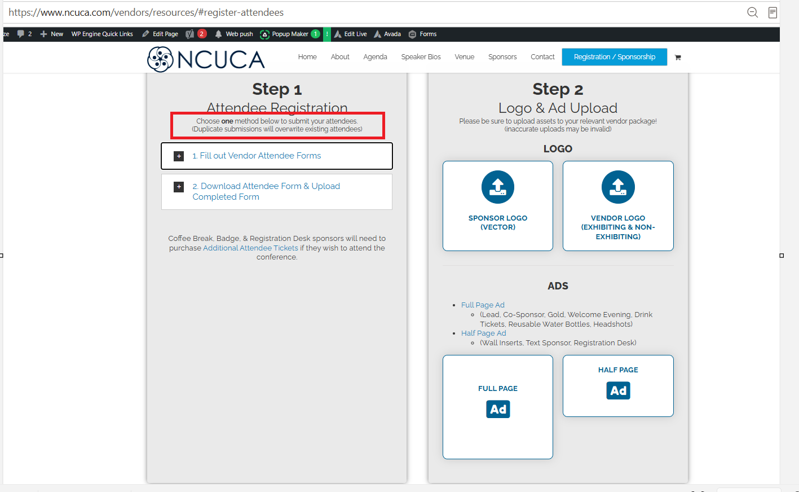Open the Yoast SEO icon with badge

pos(196,34)
